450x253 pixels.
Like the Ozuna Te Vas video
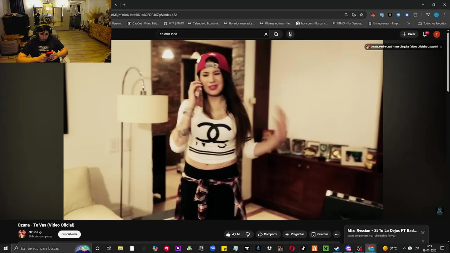(x=232, y=234)
